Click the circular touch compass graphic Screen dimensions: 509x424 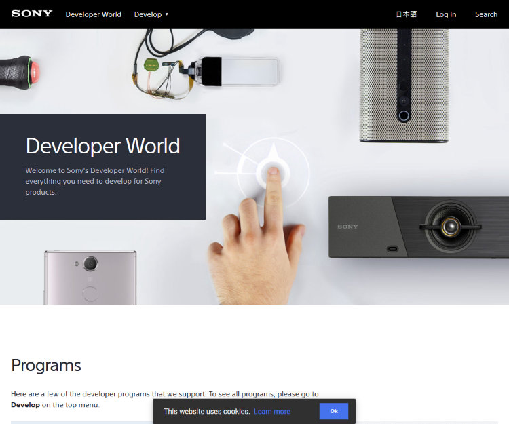click(274, 171)
